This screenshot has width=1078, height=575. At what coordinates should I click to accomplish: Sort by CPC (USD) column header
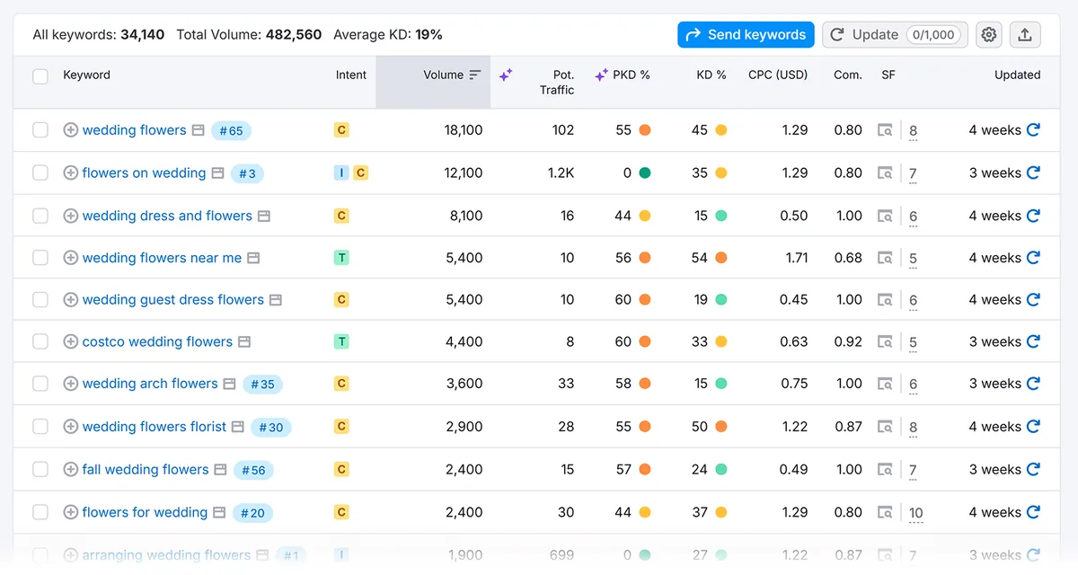tap(778, 75)
